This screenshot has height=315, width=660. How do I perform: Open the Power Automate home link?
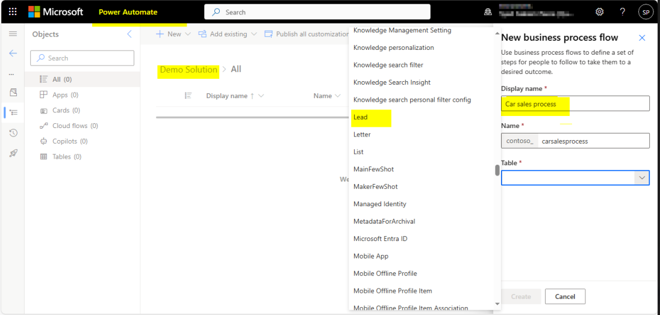coord(128,12)
